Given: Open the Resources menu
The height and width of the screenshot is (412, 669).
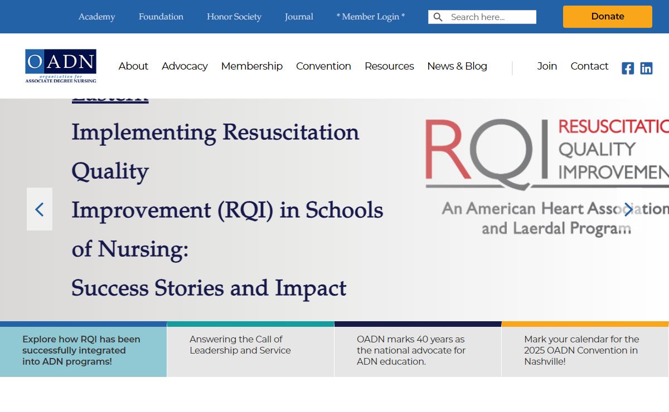Looking at the screenshot, I should 389,66.
